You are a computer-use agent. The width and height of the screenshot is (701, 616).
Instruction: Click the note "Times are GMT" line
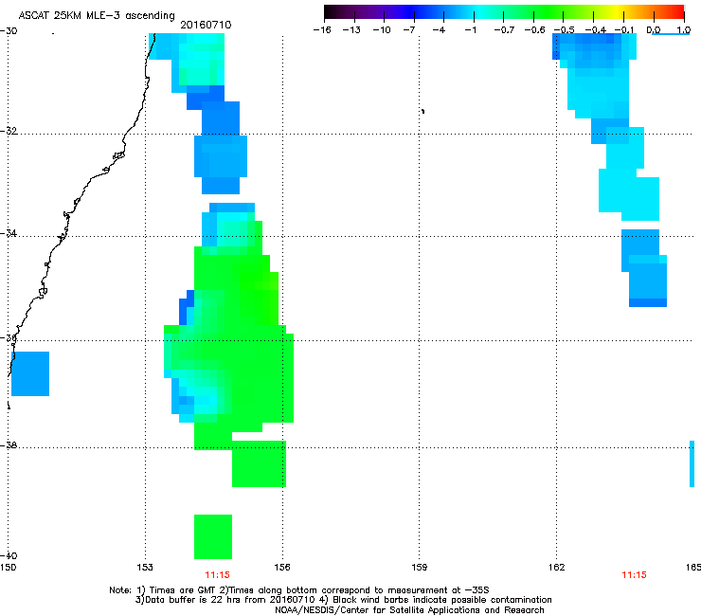299,590
